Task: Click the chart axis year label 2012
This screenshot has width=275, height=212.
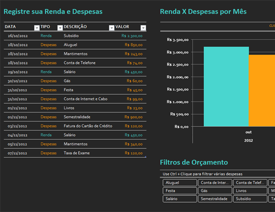Action: pos(249,141)
